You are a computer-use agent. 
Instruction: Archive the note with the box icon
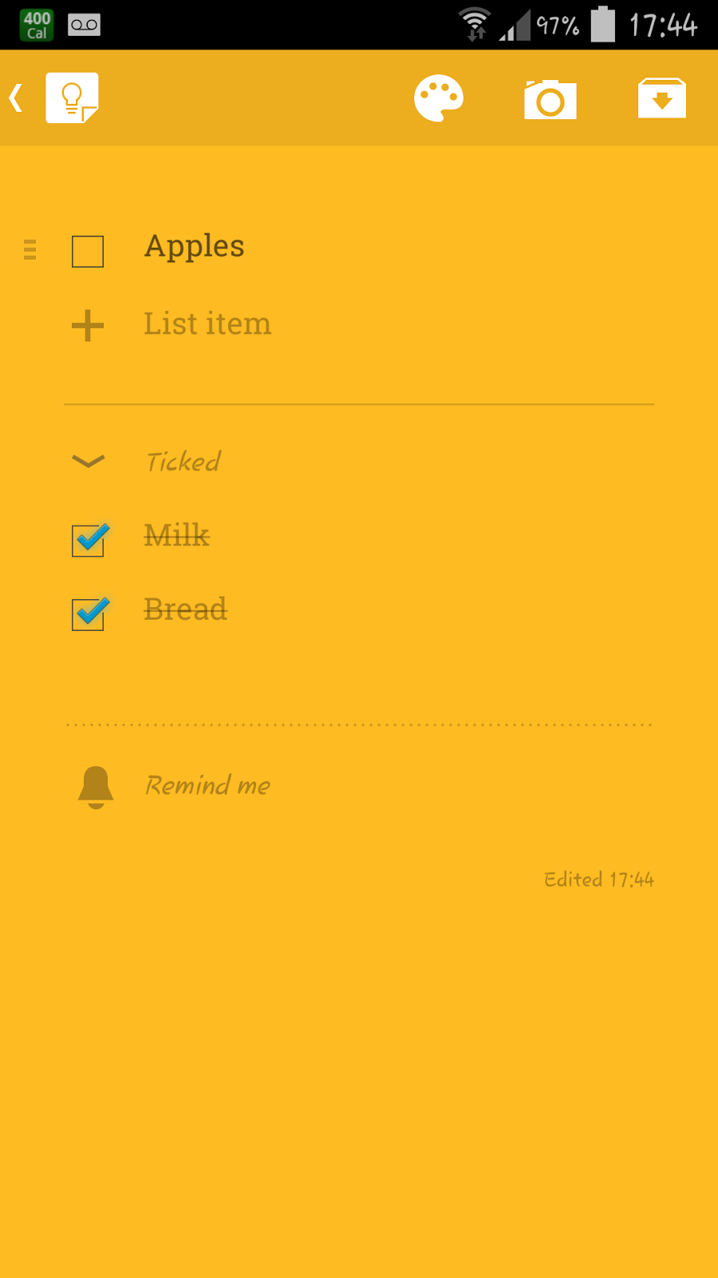tap(662, 98)
